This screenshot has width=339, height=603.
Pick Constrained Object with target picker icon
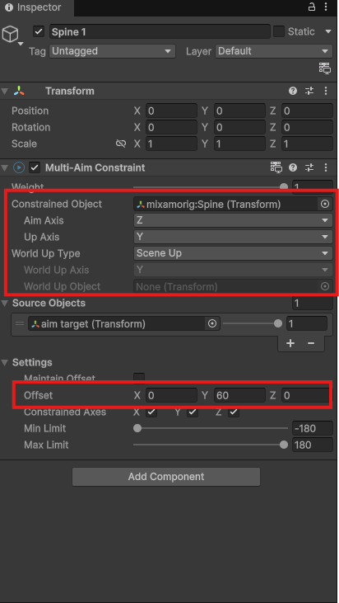click(x=325, y=205)
